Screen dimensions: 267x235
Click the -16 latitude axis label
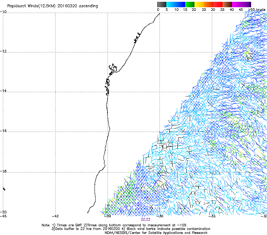(x=3, y=131)
